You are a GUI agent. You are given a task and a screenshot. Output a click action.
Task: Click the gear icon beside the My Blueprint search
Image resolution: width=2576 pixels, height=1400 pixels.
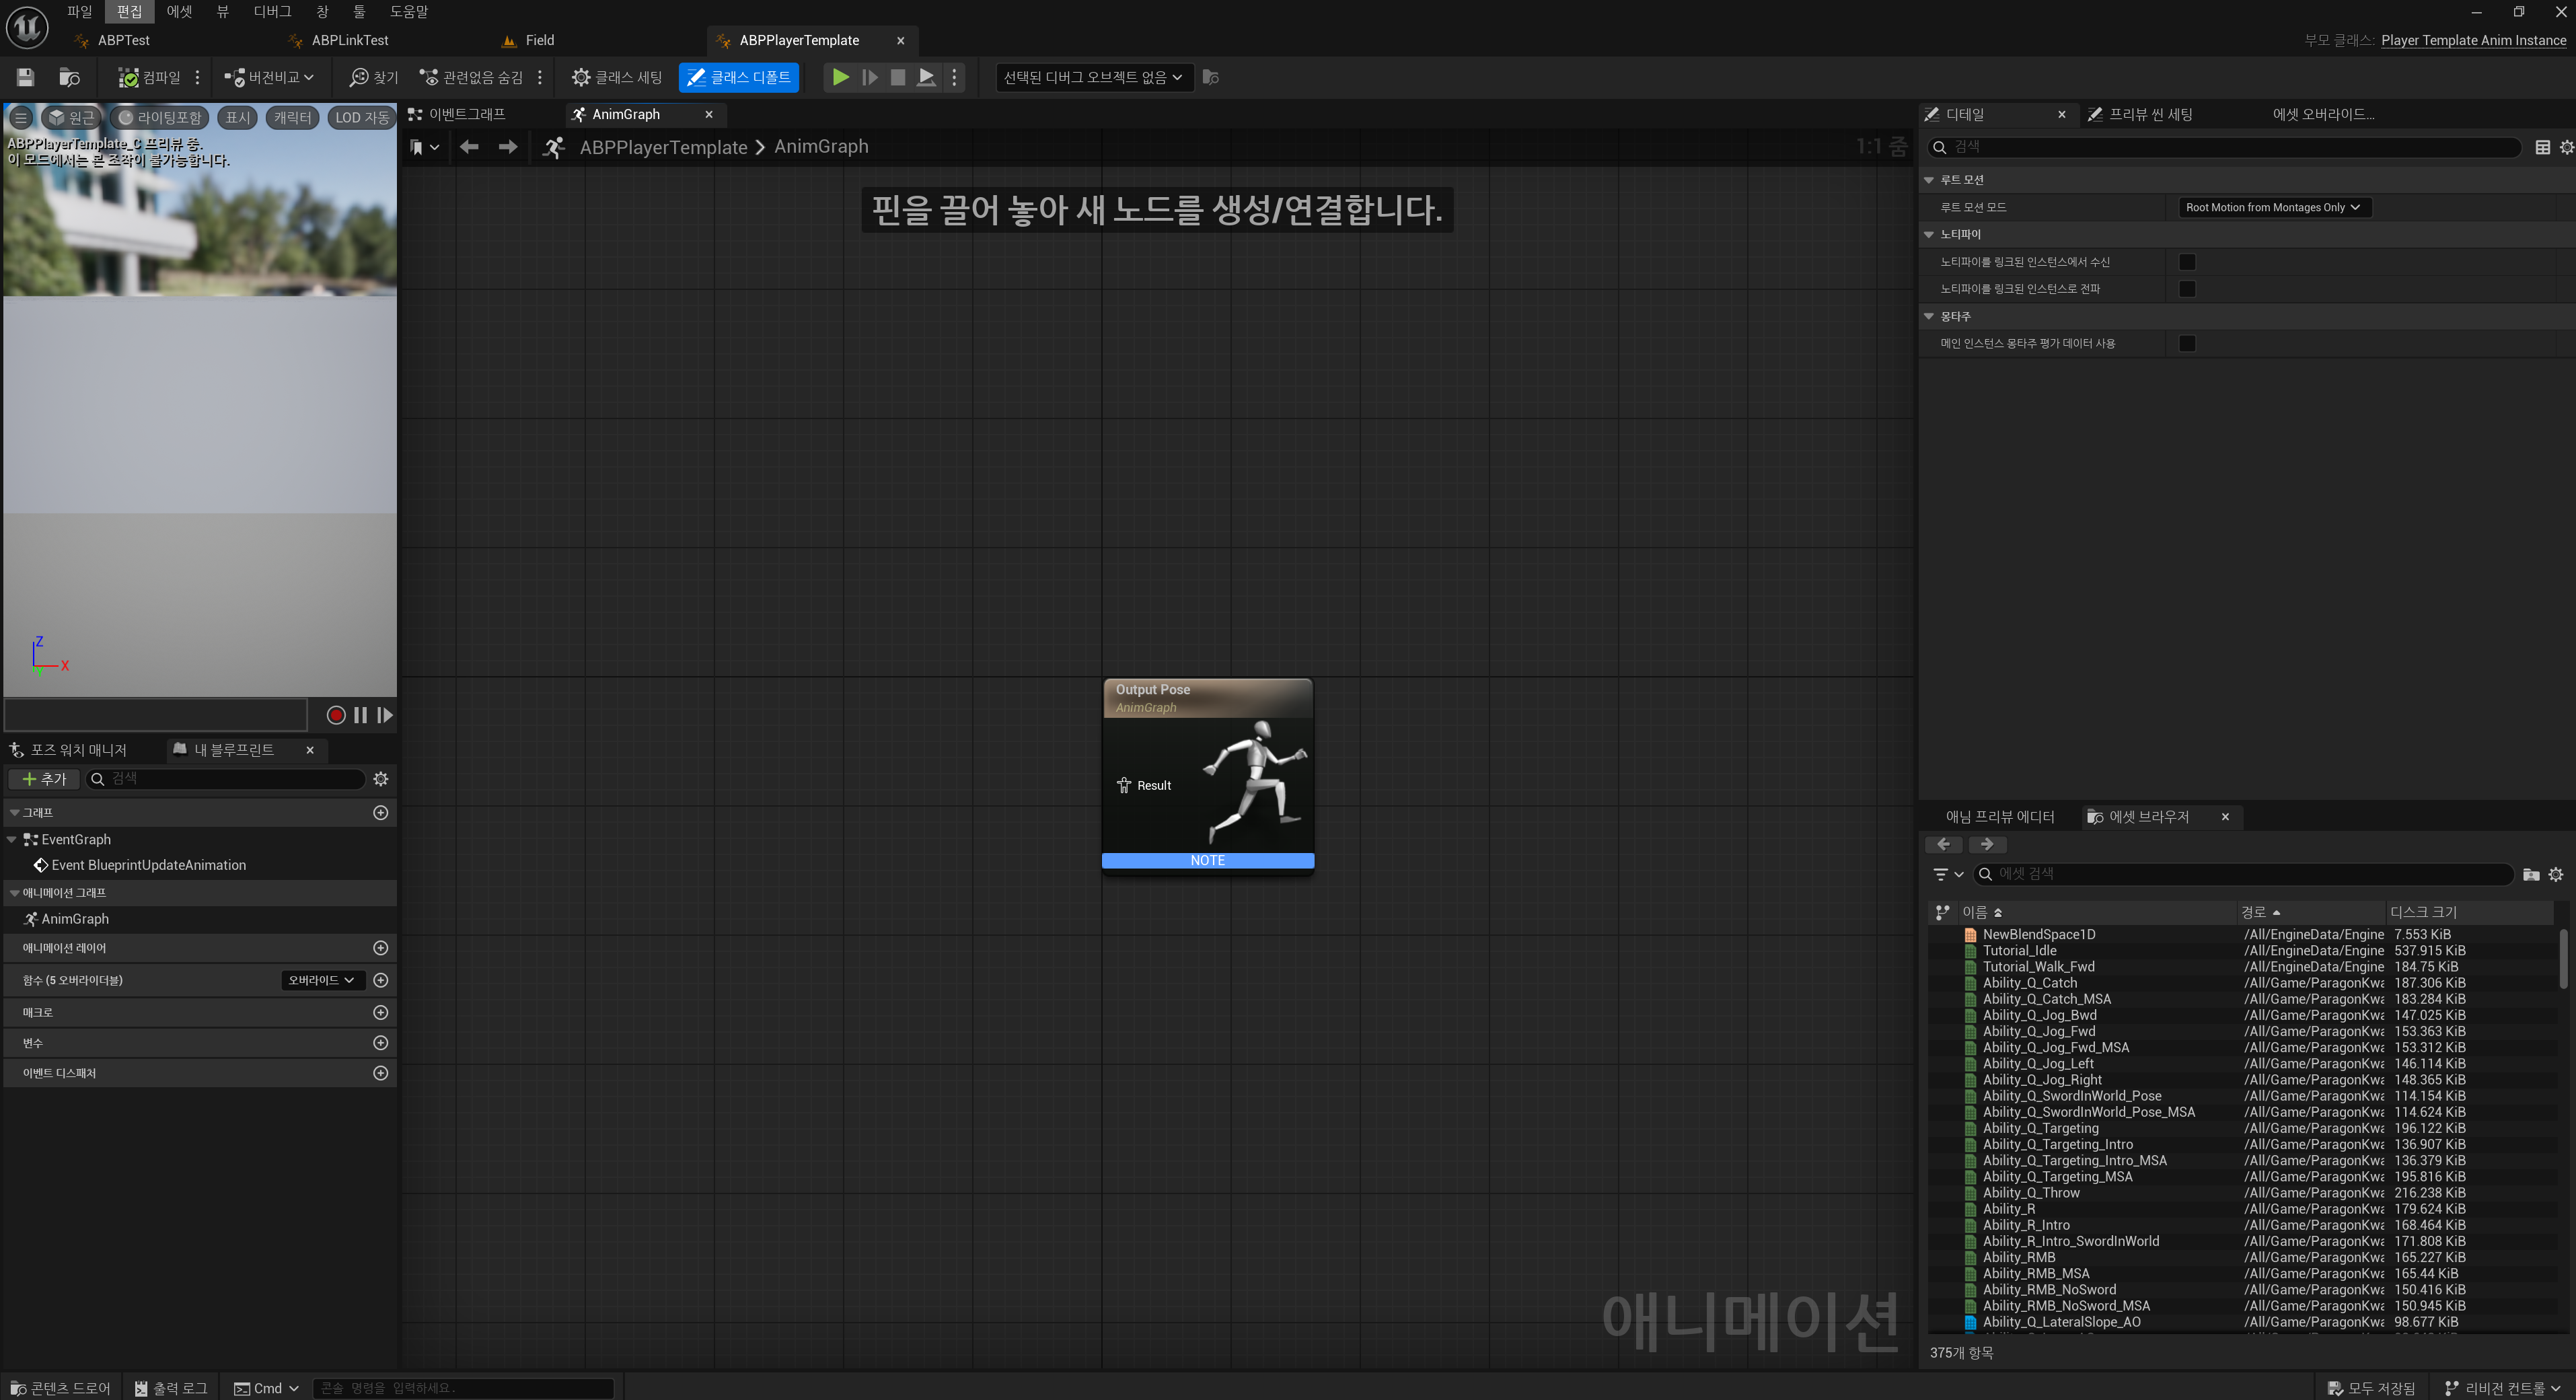pos(380,779)
